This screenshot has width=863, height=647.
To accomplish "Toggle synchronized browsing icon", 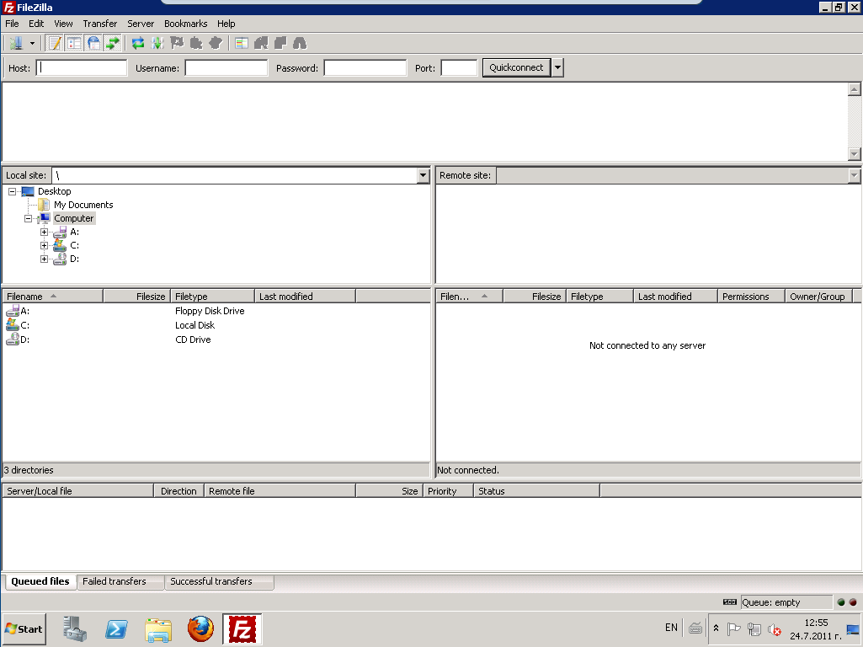I will 280,43.
